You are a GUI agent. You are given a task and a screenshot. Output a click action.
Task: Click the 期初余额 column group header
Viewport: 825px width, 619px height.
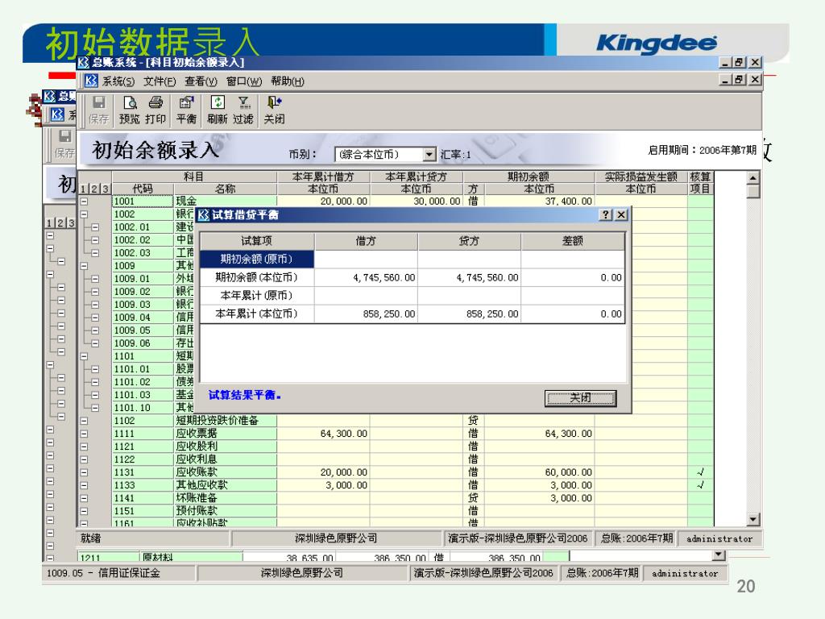click(529, 177)
